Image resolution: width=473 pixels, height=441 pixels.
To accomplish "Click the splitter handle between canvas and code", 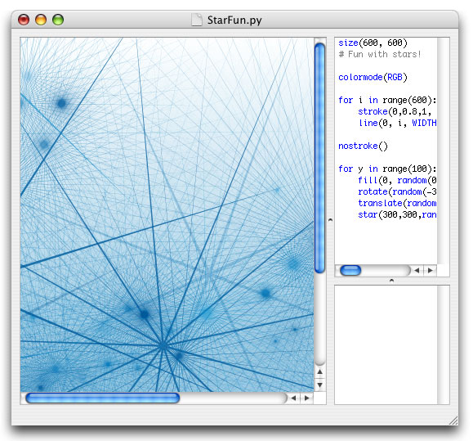I will 330,220.
